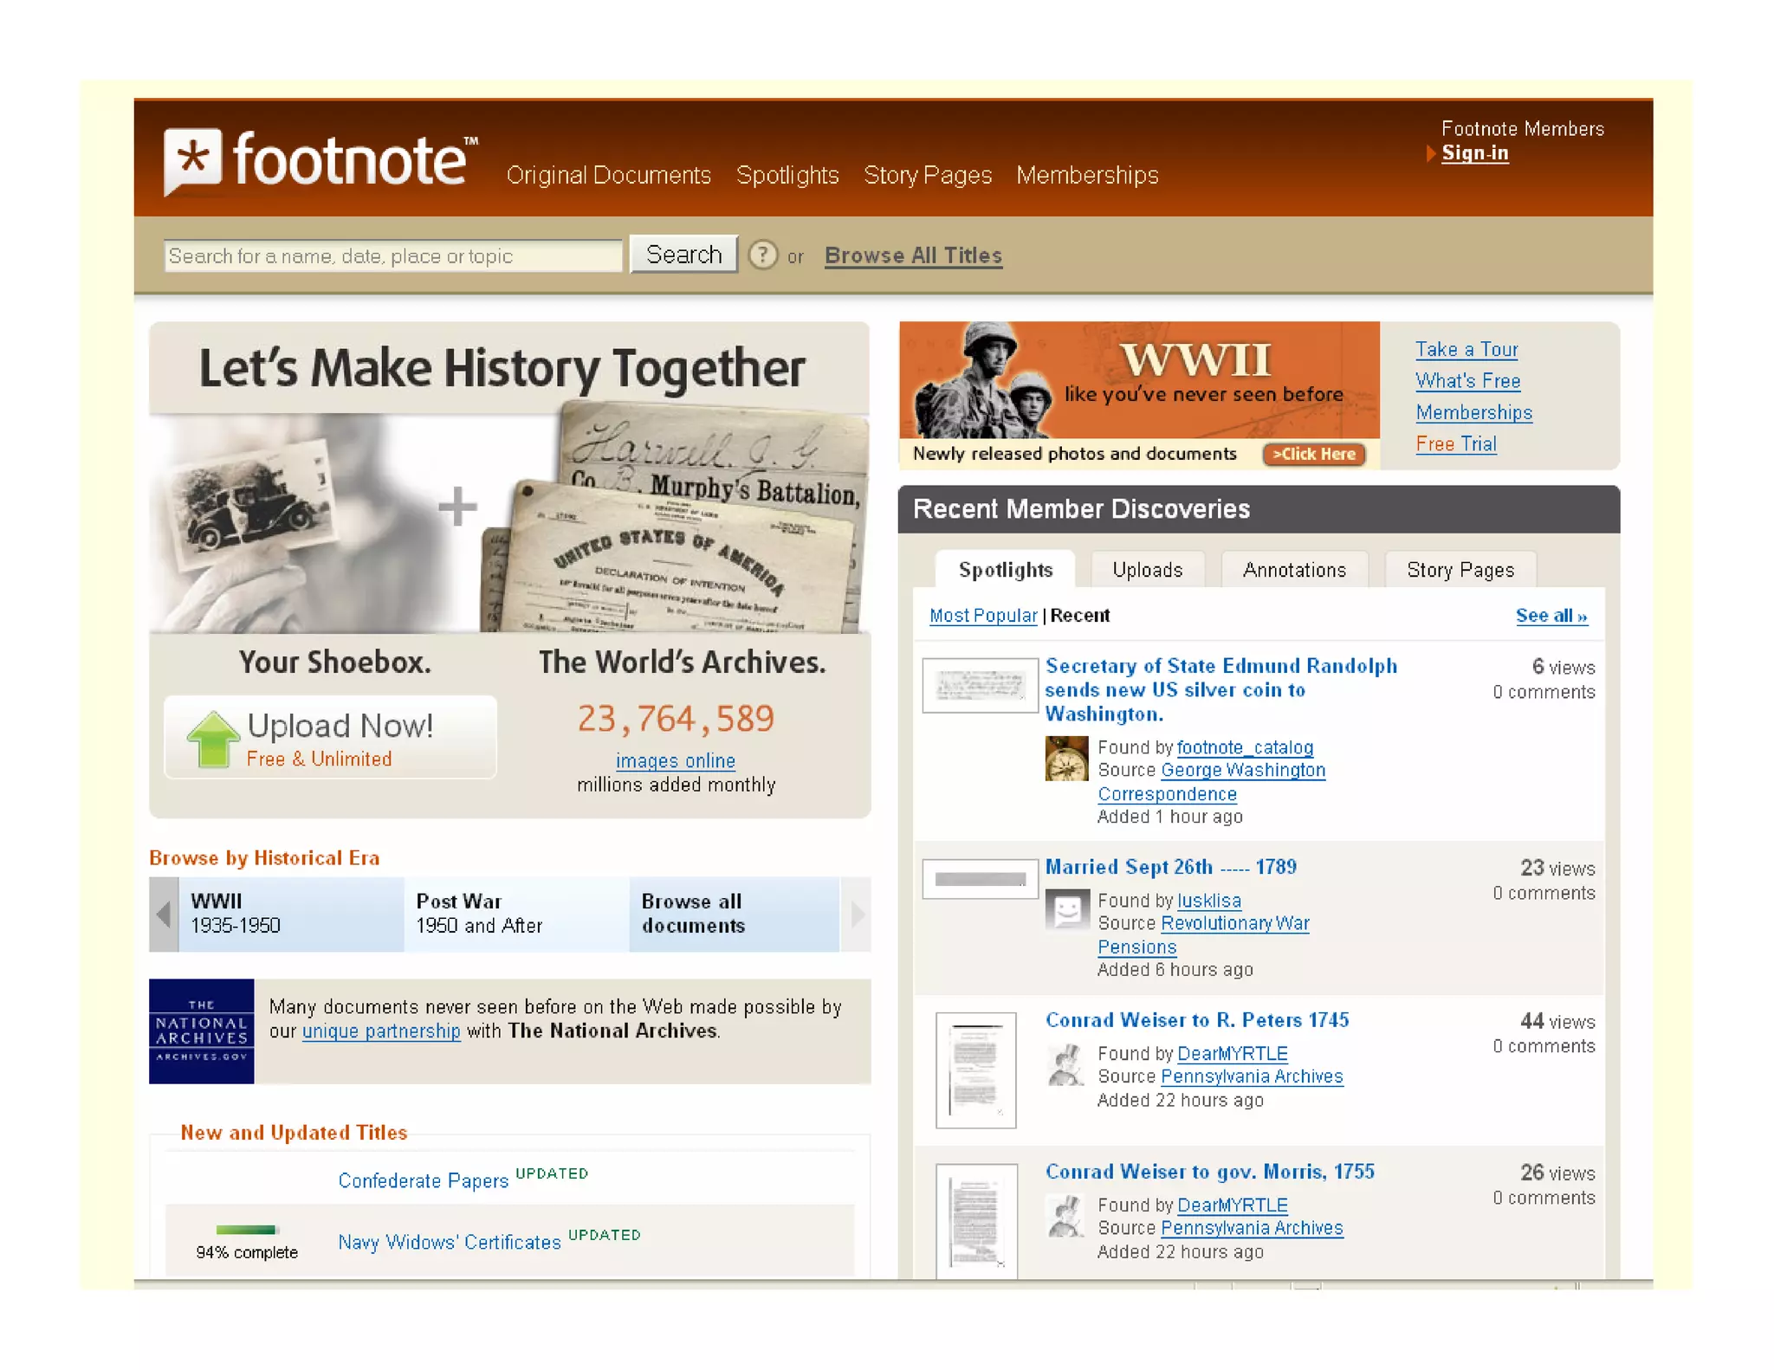Screen dimensions: 1774x1370
Task: Click Weiser to gov. Morris document thumbnail
Action: coord(975,1221)
